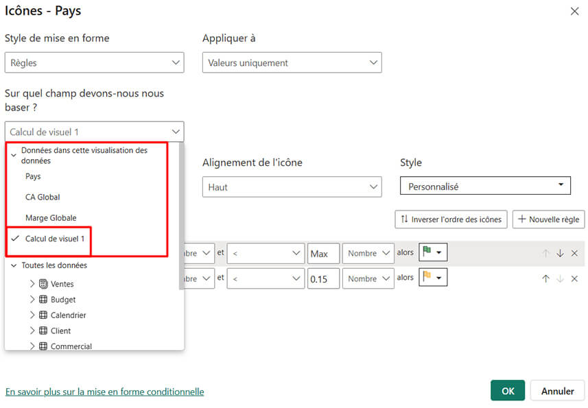
Task: Open the Style de mise en forme dropdown
Action: [94, 62]
